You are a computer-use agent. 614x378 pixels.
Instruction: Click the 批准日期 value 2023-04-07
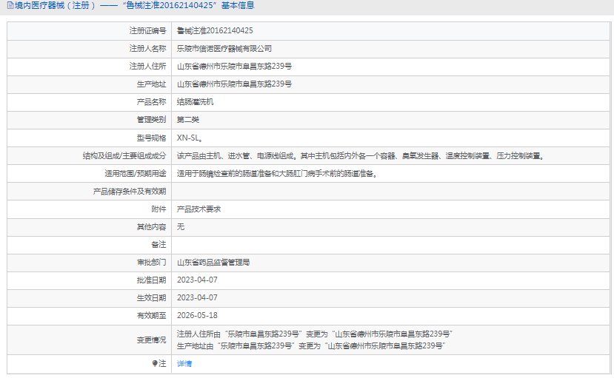click(197, 280)
